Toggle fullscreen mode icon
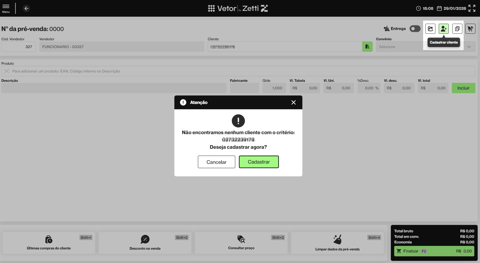The height and width of the screenshot is (263, 480). click(x=472, y=8)
